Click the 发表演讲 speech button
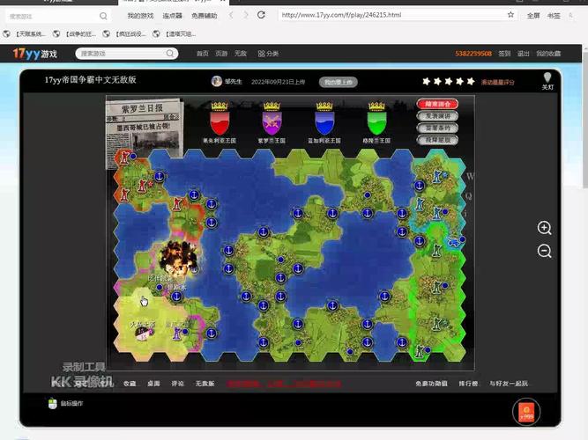 [437, 116]
